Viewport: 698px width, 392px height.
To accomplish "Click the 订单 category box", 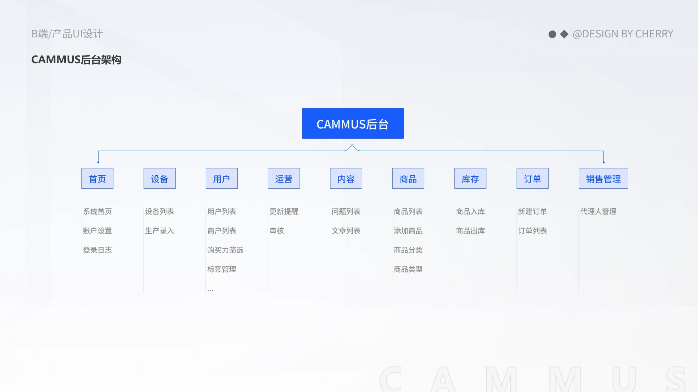I will coord(533,179).
